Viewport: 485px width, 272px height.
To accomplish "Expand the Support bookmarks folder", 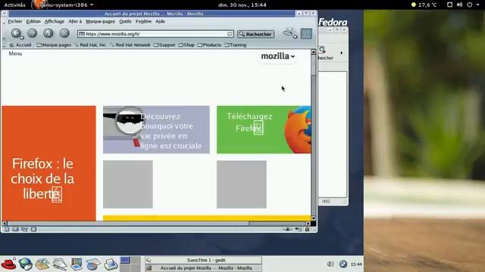I will pos(164,45).
